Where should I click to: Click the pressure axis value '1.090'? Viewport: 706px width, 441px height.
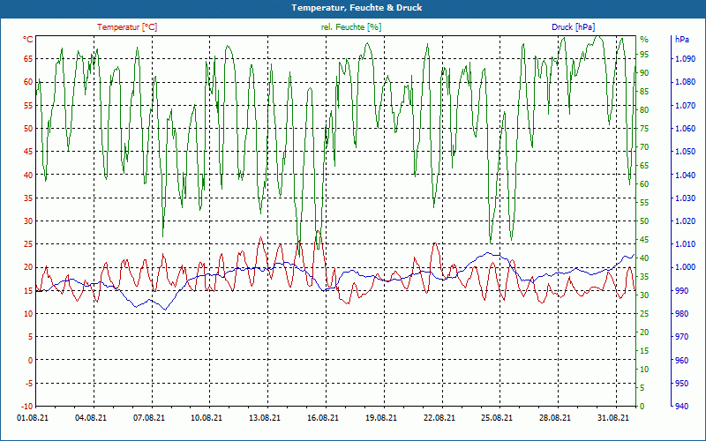686,58
